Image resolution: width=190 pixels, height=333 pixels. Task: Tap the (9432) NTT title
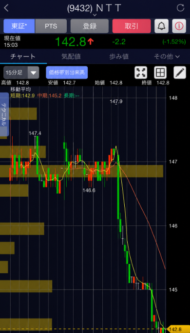click(x=94, y=8)
